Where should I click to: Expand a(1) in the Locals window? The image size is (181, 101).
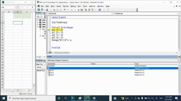tap(50, 73)
